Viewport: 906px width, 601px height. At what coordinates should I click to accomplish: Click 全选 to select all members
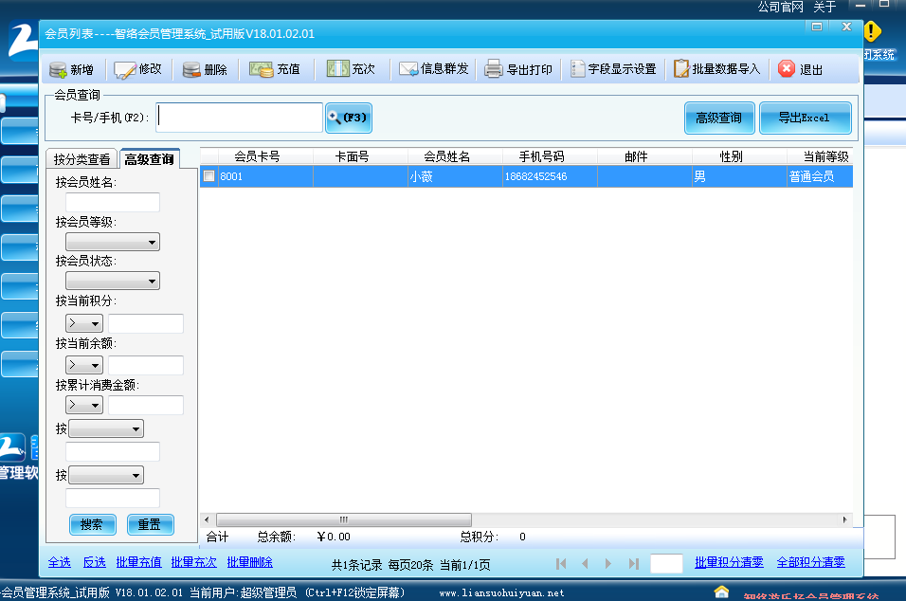[x=59, y=561]
